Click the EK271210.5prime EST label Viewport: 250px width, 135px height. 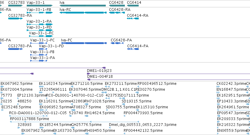[x=87, y=84]
